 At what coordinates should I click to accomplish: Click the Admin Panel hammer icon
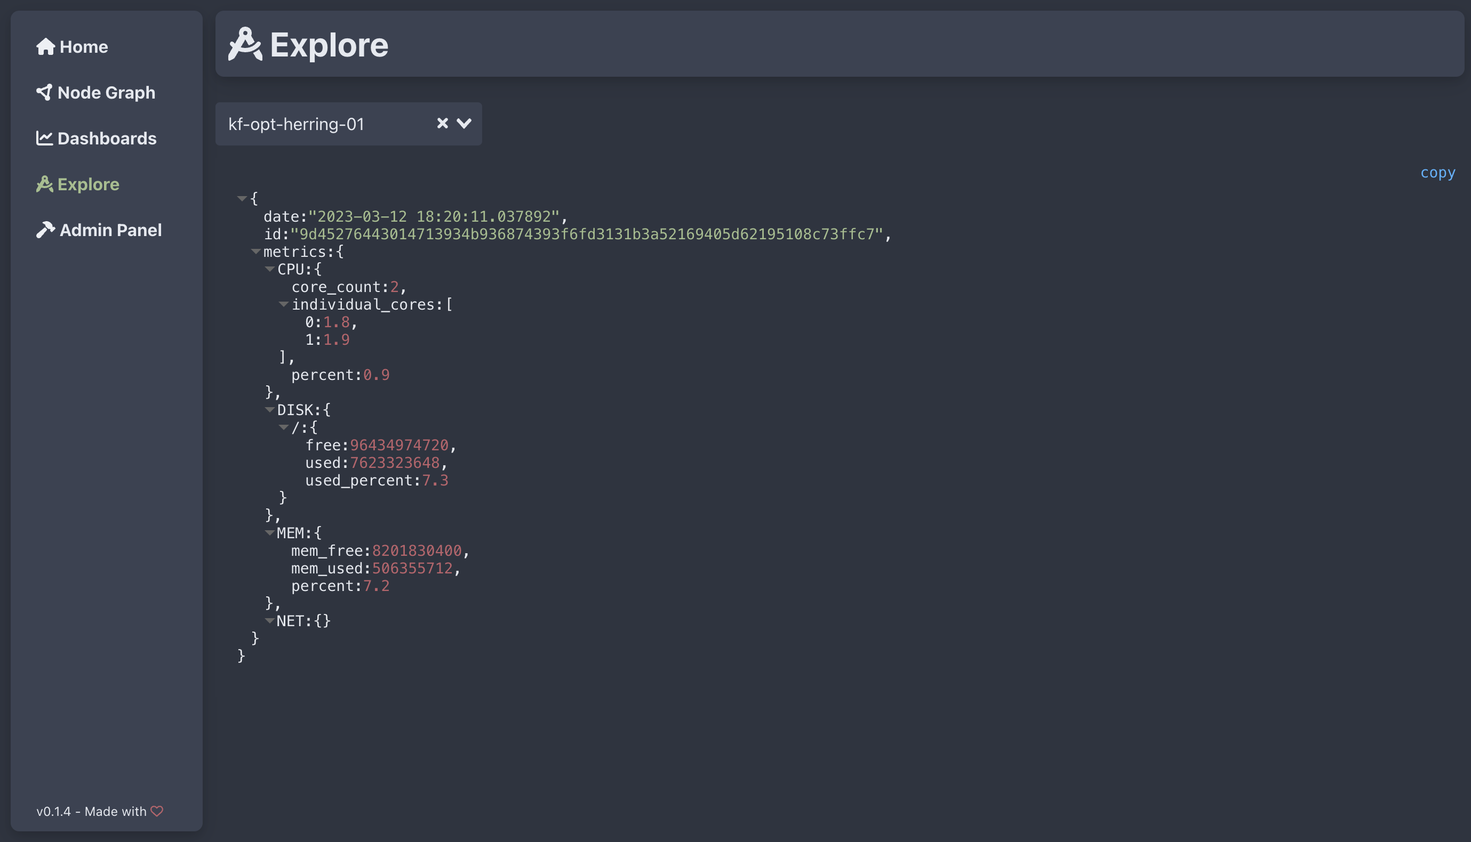(45, 230)
